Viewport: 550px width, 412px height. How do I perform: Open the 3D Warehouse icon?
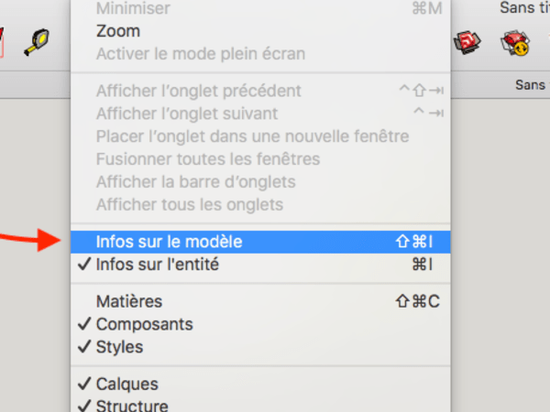click(x=469, y=42)
